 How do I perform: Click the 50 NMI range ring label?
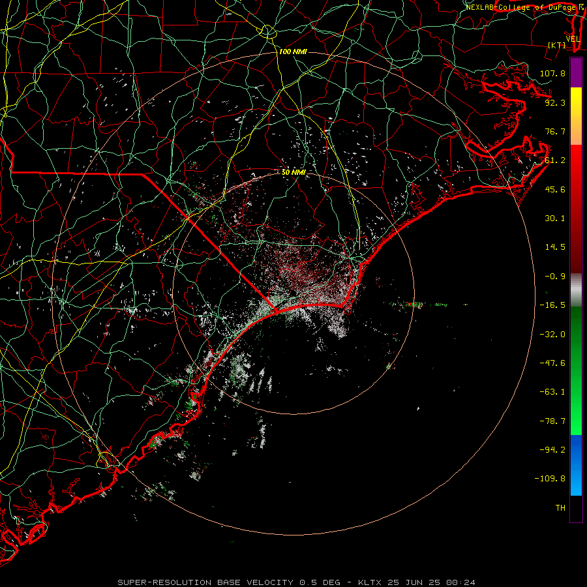pyautogui.click(x=293, y=172)
